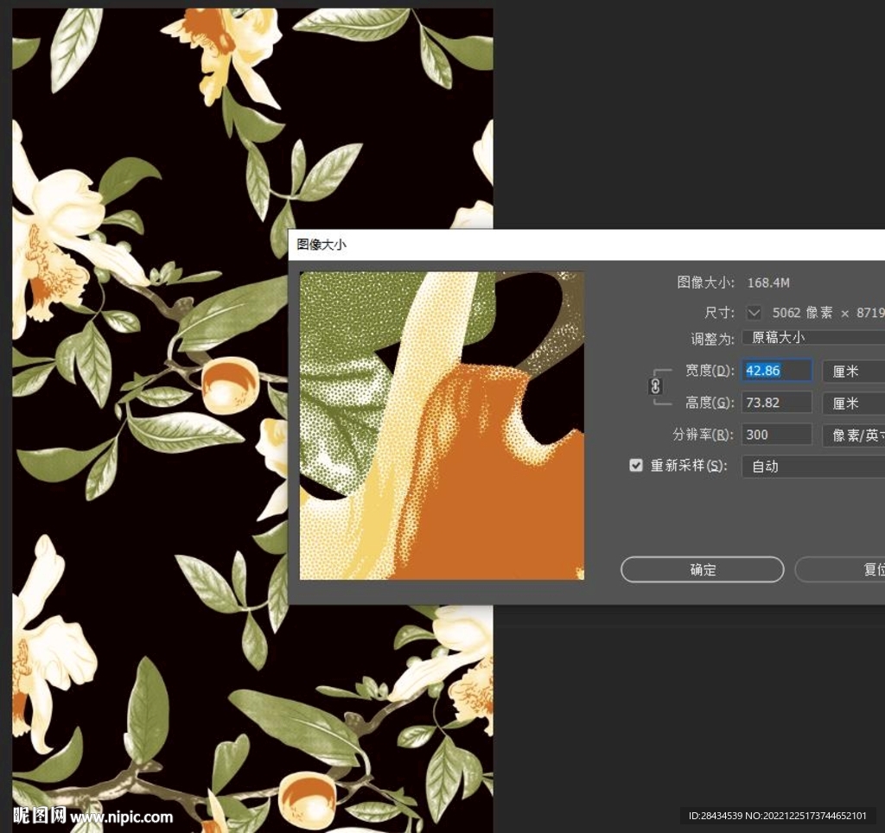Click the 分辨率(R) resolution label
This screenshot has height=833, width=885.
[704, 435]
